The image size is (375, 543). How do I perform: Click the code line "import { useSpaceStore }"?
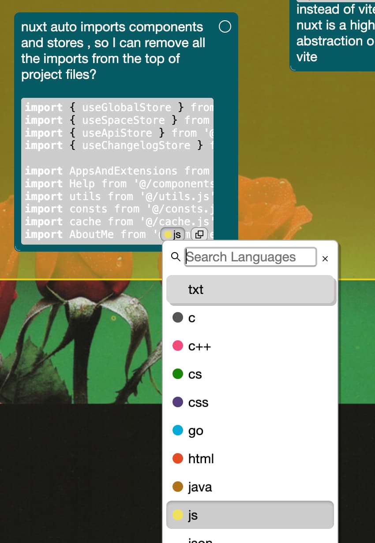point(101,120)
